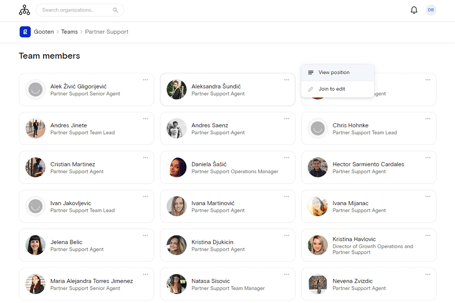Open options for Aleksandra Šundić
Screen dimensions: 455x303
tap(286, 80)
